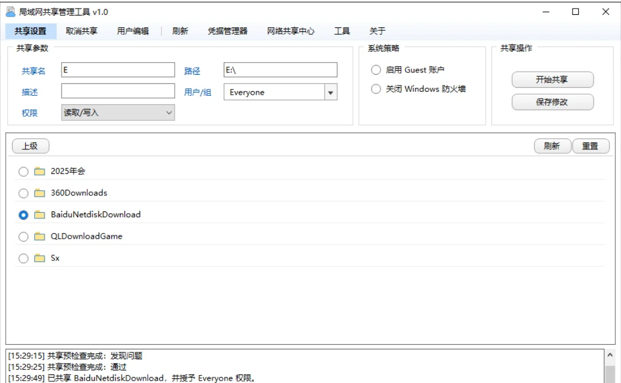Image resolution: width=621 pixels, height=383 pixels.
Task: Open the 关于 menu
Action: (x=377, y=31)
